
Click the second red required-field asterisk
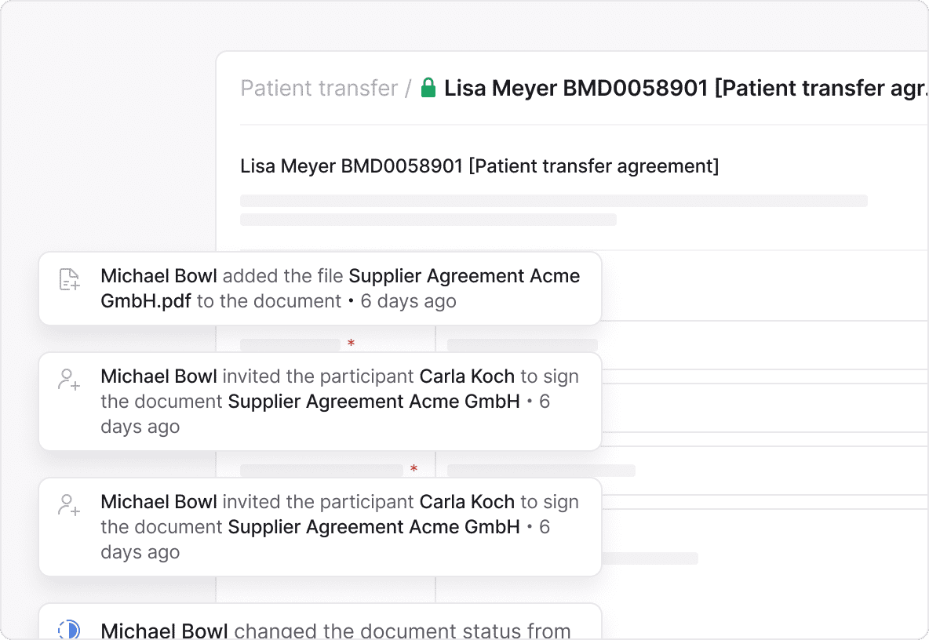tap(413, 469)
